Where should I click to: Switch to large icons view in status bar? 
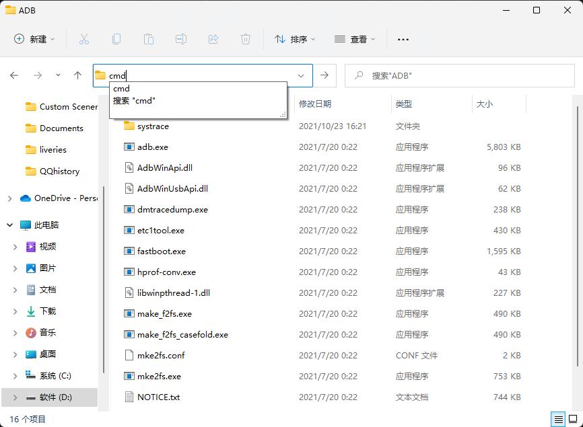pyautogui.click(x=573, y=419)
